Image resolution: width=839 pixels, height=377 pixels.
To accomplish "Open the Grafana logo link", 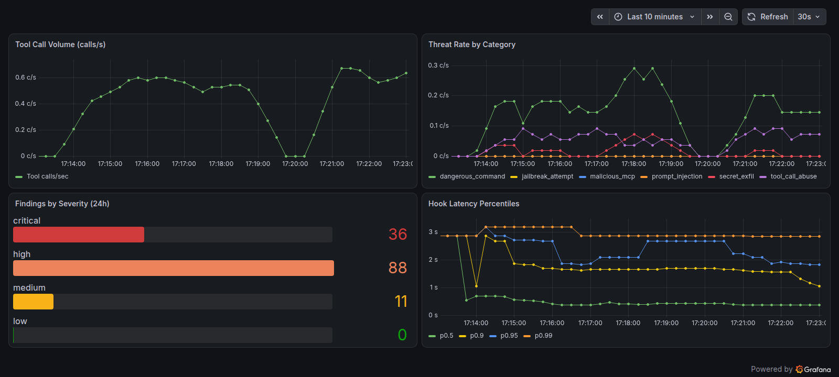I will [813, 369].
